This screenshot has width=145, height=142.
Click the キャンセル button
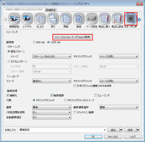[113, 137]
